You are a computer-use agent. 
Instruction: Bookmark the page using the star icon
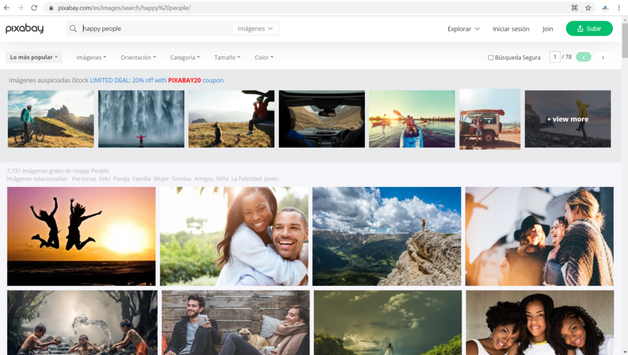coord(588,7)
